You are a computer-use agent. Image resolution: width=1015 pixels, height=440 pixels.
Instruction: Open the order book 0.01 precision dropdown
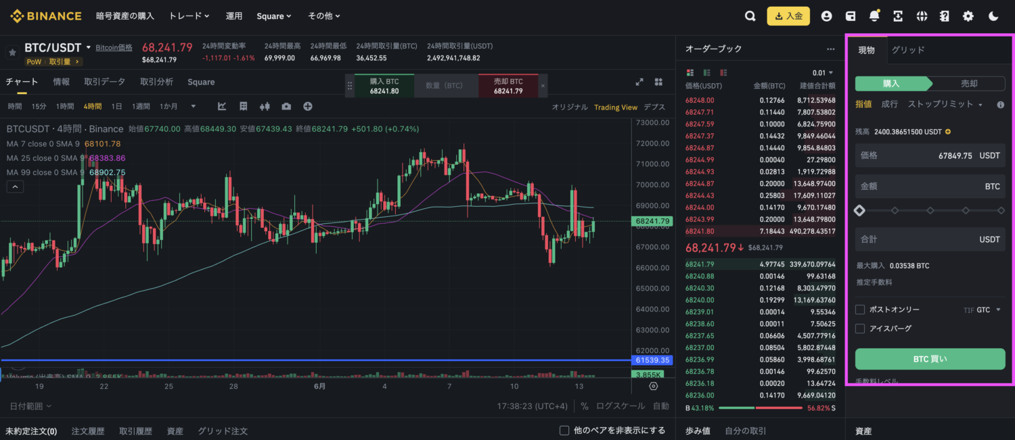point(823,72)
